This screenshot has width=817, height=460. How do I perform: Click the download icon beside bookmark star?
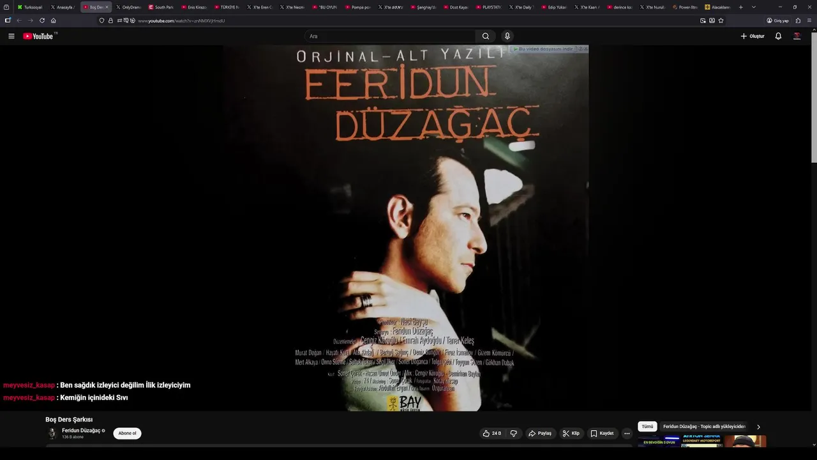click(712, 20)
